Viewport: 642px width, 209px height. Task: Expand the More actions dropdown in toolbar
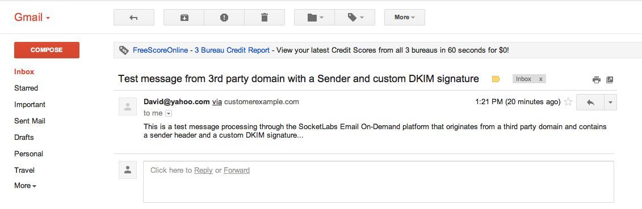click(405, 18)
